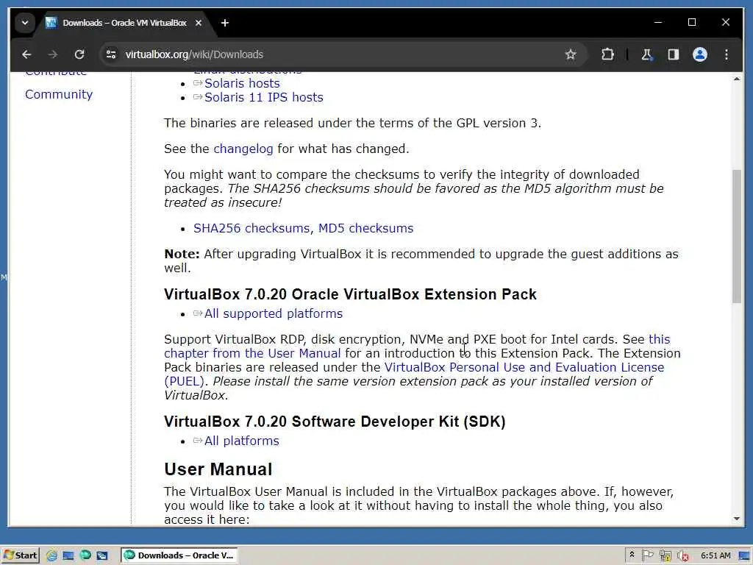Viewport: 753px width, 565px height.
Task: Click the vertical scrollbar thumb
Action: click(737, 236)
